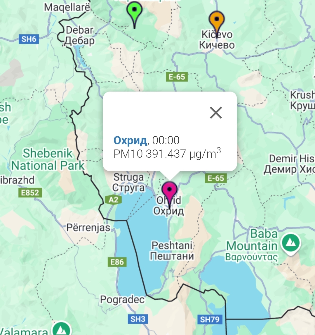Click the SH79 road shield
The width and height of the screenshot is (315, 335).
(210, 319)
